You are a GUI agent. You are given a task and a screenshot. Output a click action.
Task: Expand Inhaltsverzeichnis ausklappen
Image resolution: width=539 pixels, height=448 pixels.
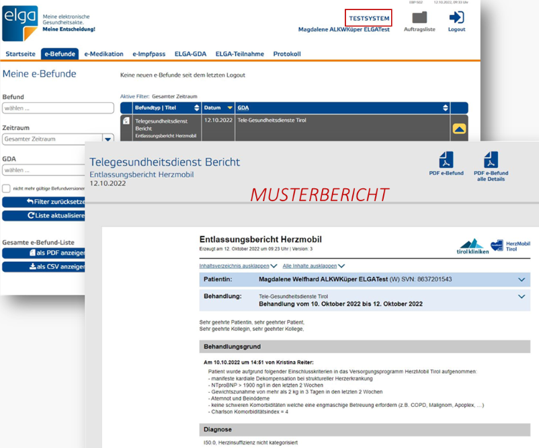238,266
